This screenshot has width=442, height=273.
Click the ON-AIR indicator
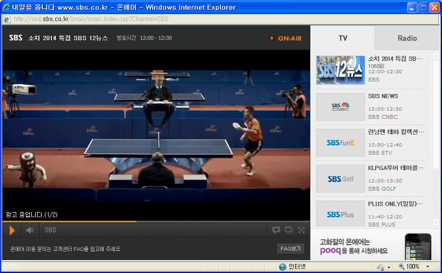[x=285, y=38]
